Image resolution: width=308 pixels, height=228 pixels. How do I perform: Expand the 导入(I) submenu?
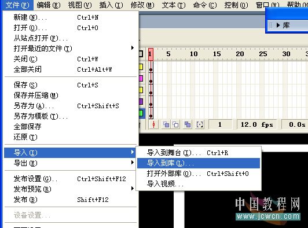70,153
